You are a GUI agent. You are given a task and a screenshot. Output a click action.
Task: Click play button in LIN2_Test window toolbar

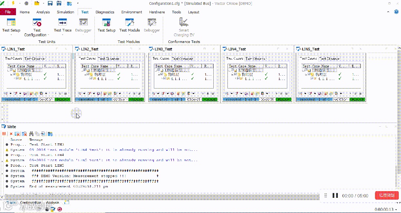(x=129, y=93)
